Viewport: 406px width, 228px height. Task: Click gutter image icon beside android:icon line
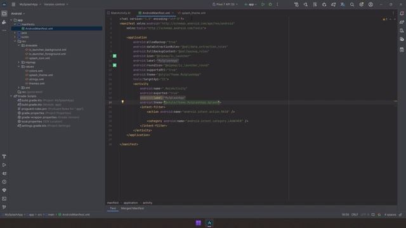114,56
